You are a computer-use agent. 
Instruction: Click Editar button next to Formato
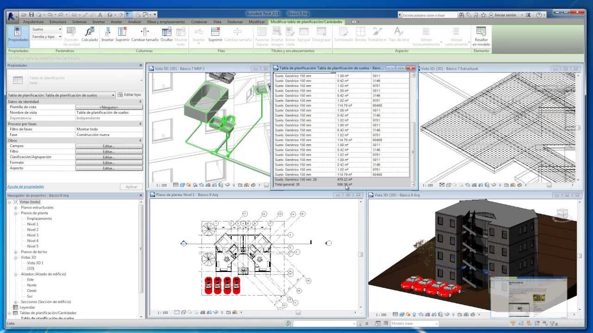pos(109,163)
